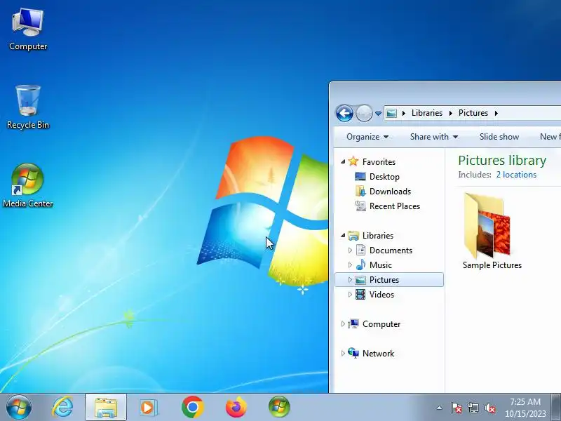Expand the Videos library
This screenshot has height=421, width=561.
pos(350,294)
